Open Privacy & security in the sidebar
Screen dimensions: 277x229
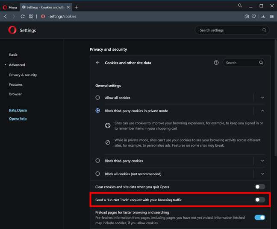tap(23, 75)
